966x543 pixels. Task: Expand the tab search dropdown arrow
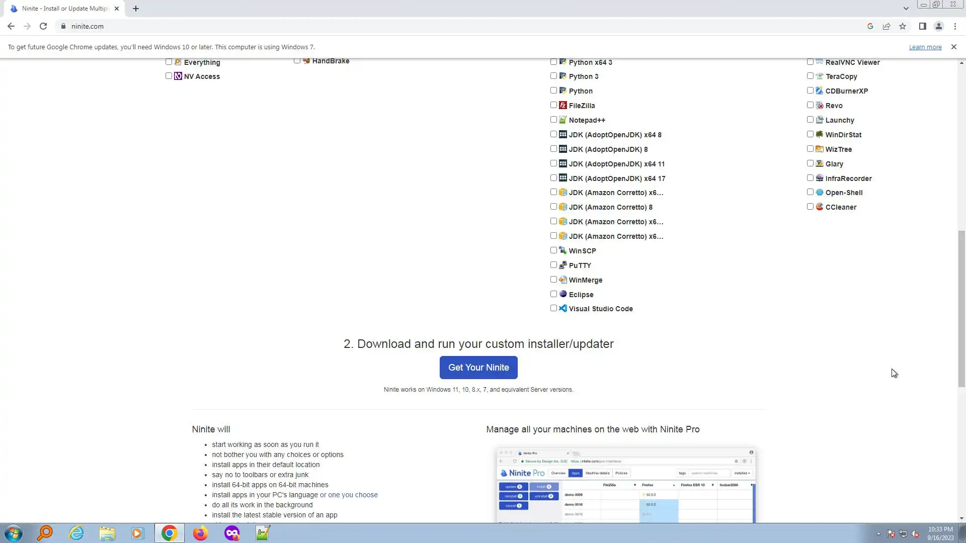click(906, 9)
